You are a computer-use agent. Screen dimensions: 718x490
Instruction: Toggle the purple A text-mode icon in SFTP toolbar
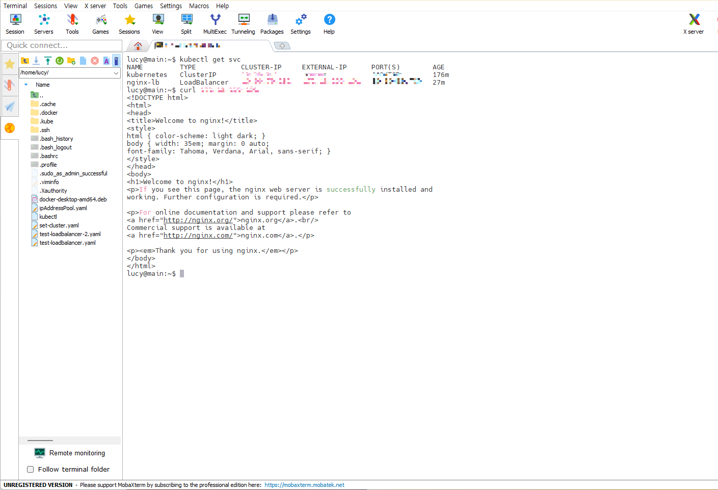(107, 61)
